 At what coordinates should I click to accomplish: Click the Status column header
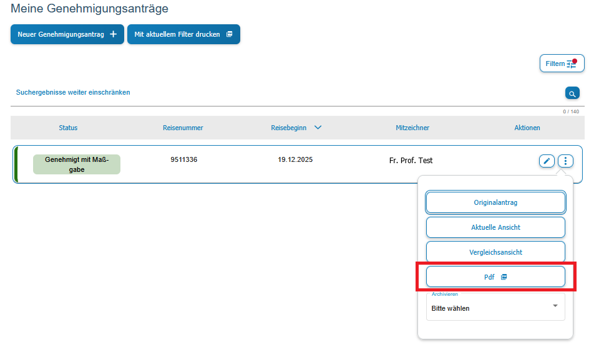click(x=68, y=128)
